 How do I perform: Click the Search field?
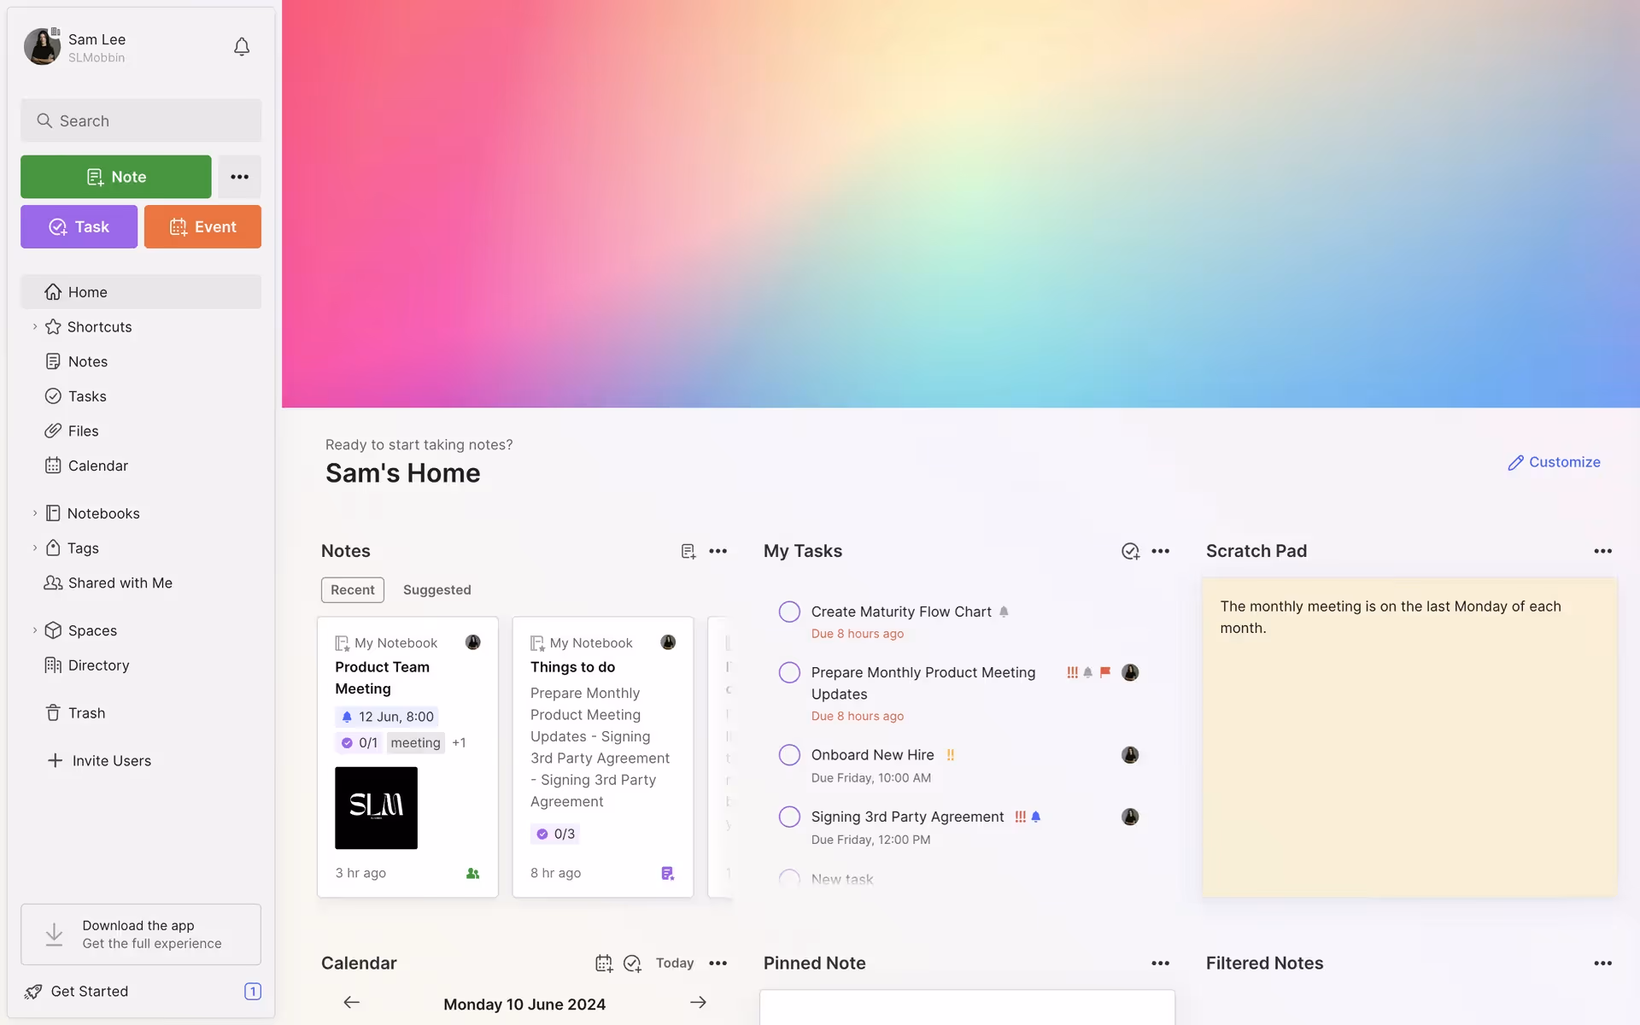point(141,120)
